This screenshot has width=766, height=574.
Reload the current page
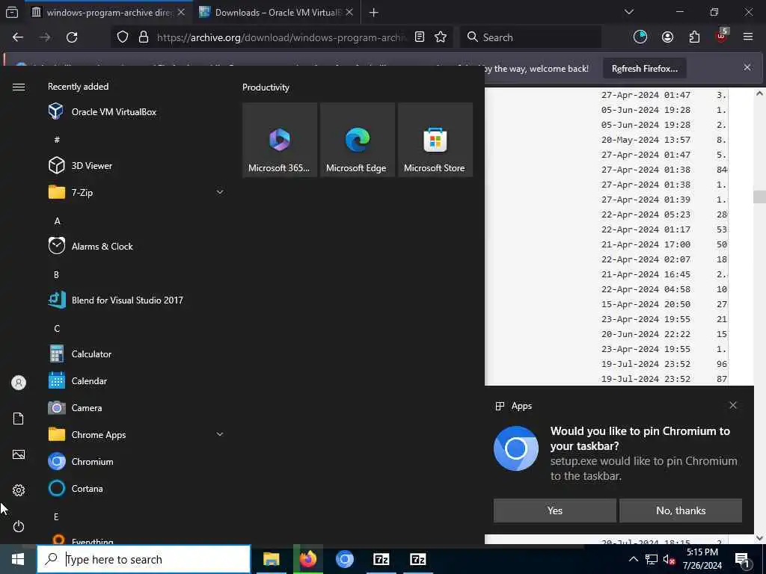[72, 37]
